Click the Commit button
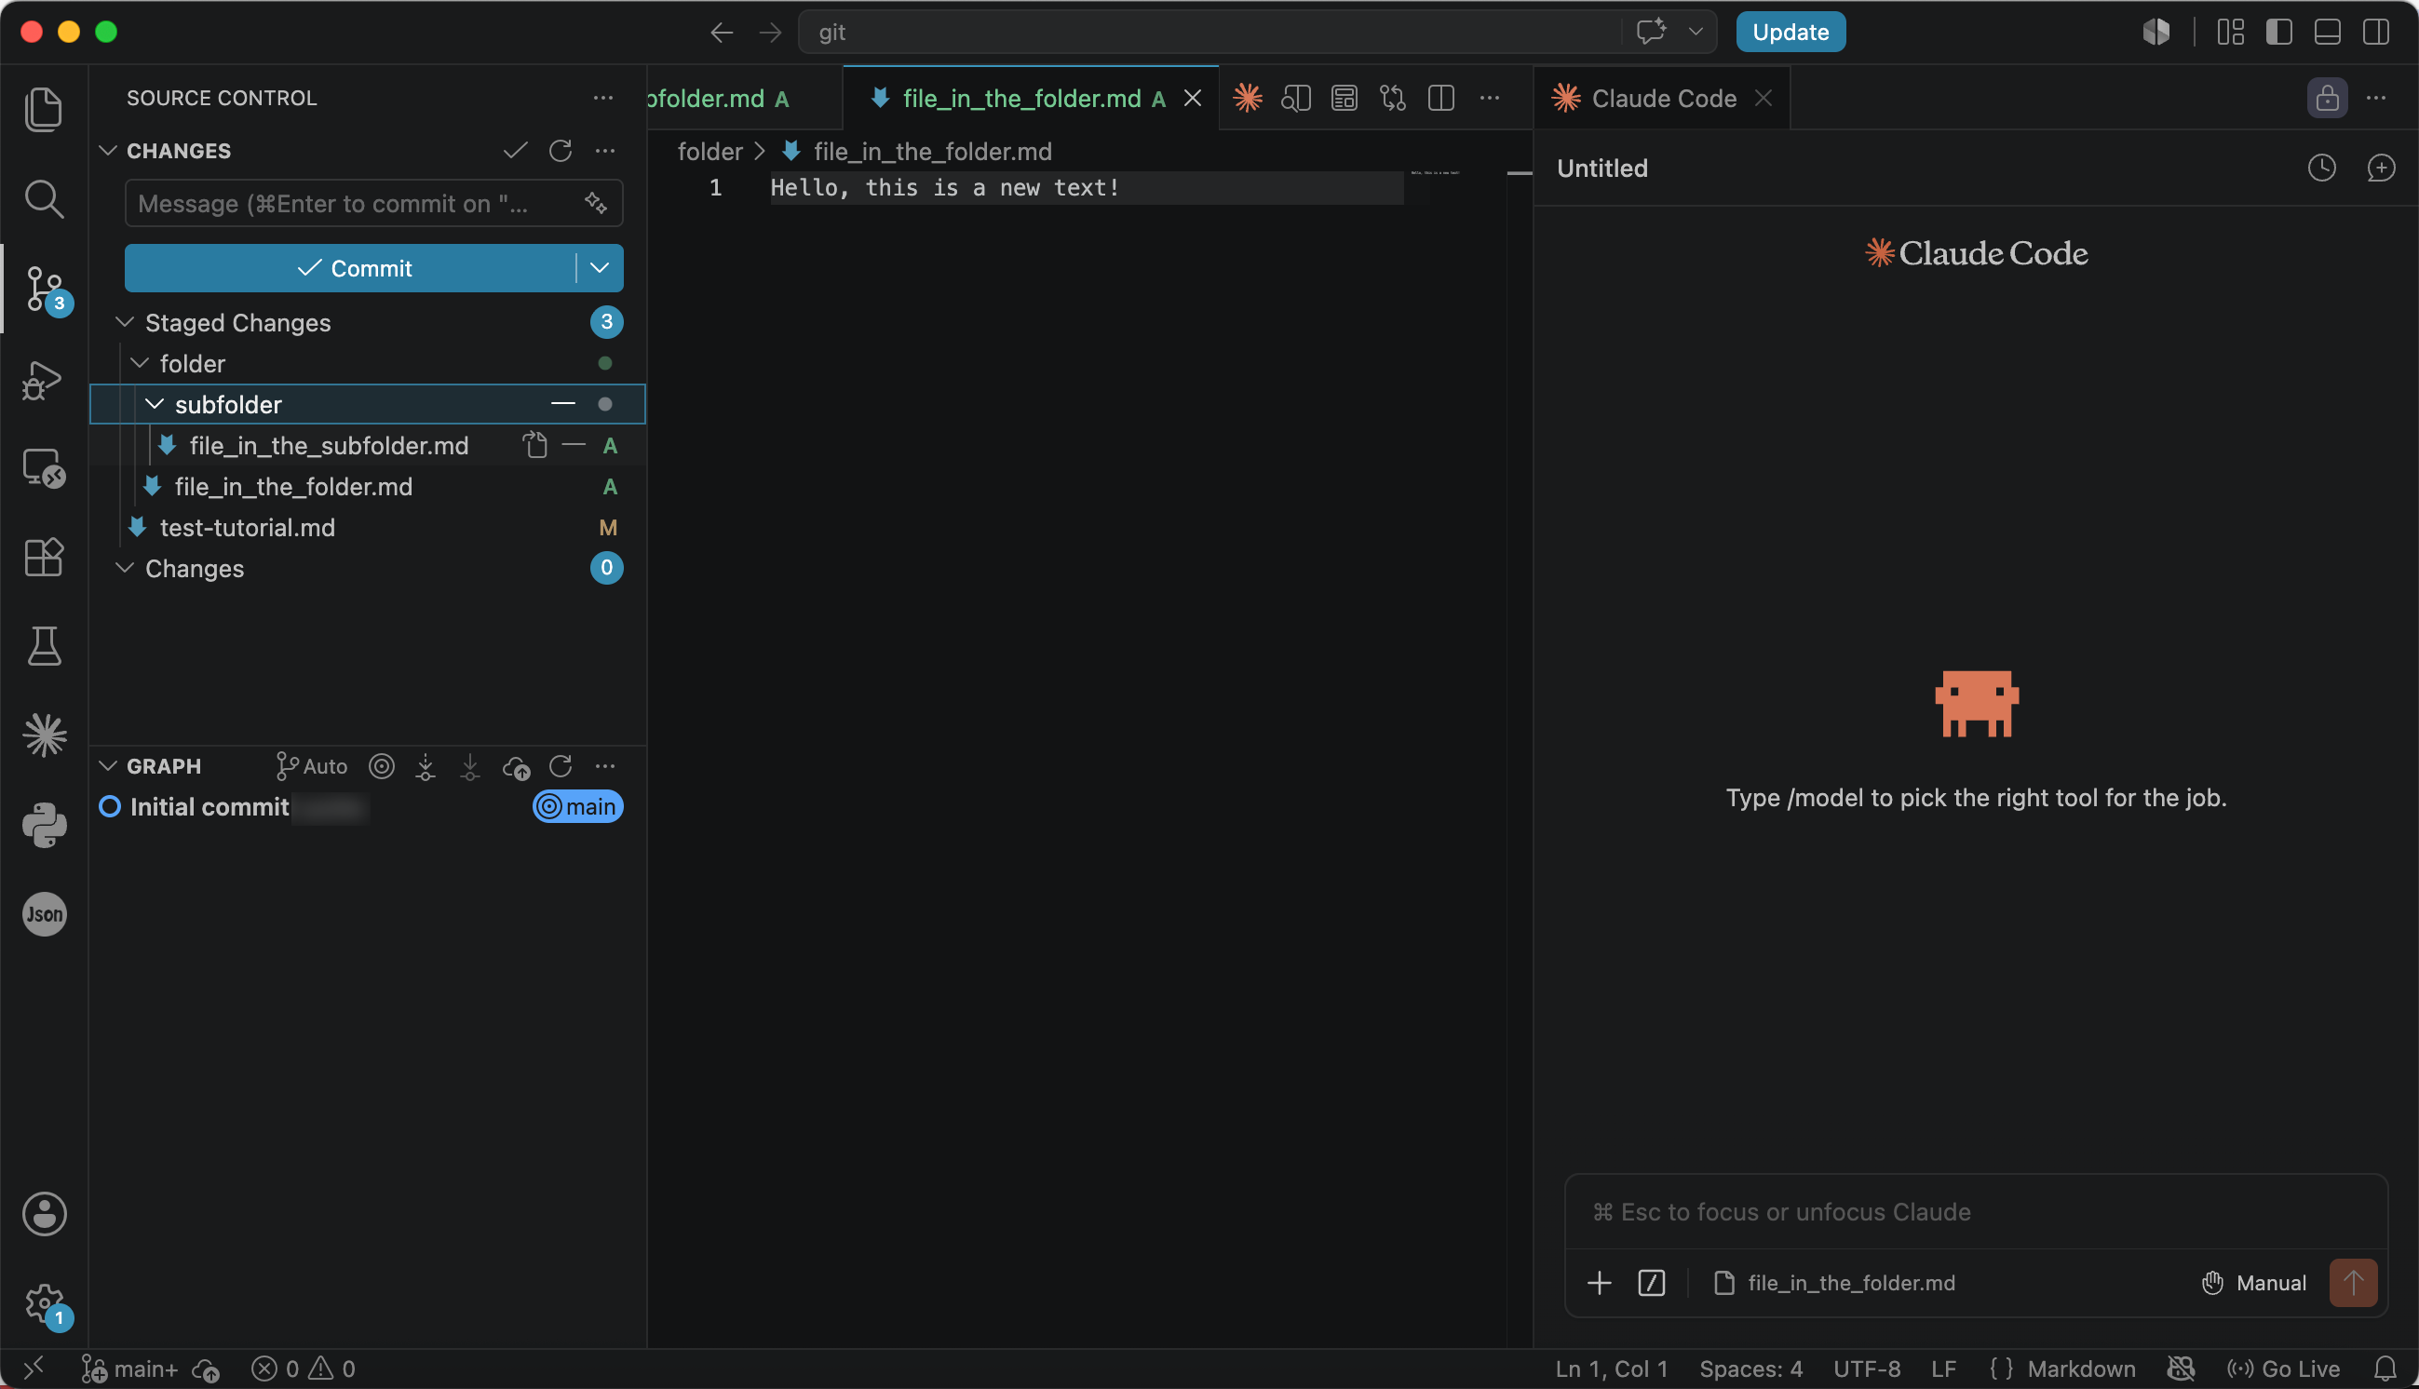Image resolution: width=2419 pixels, height=1389 pixels. click(x=350, y=268)
